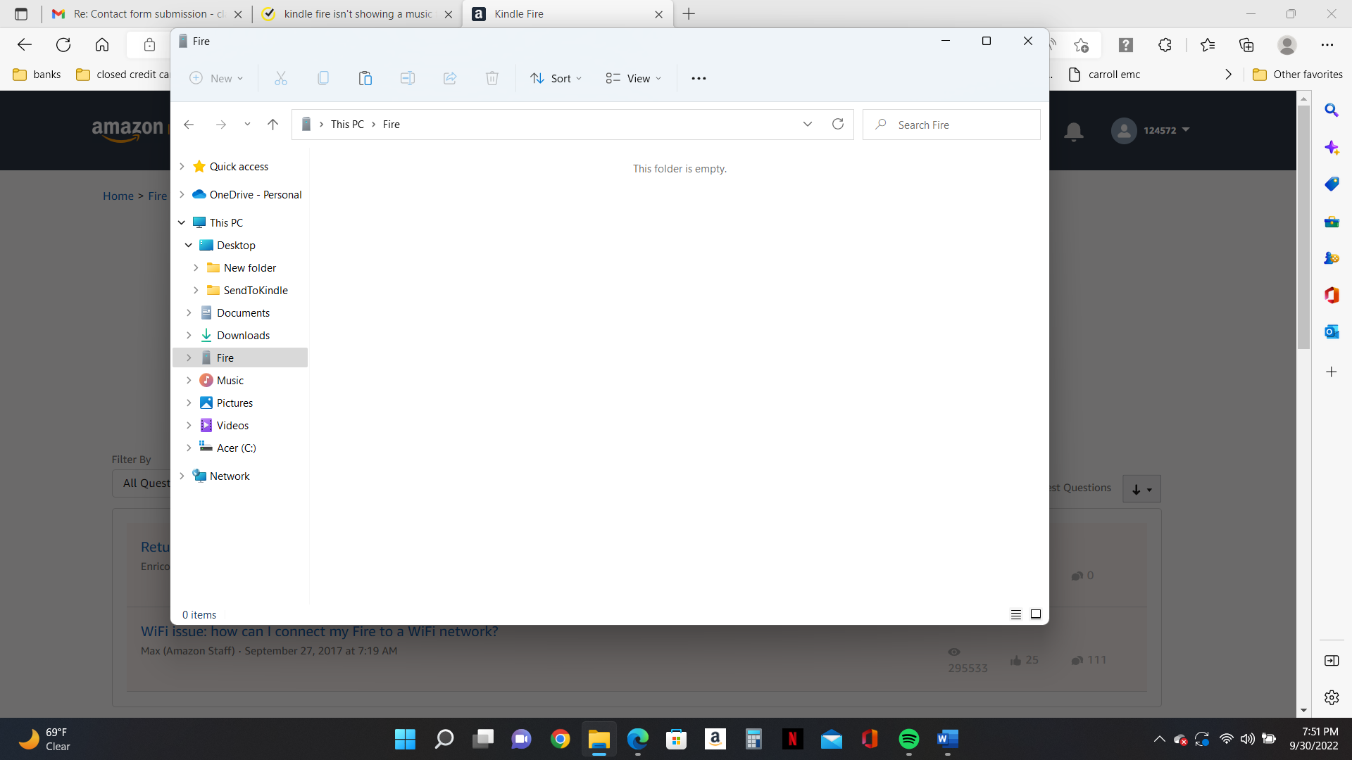Switch to large thumbnails view icon
Screen dimensions: 1352x760
(1035, 614)
